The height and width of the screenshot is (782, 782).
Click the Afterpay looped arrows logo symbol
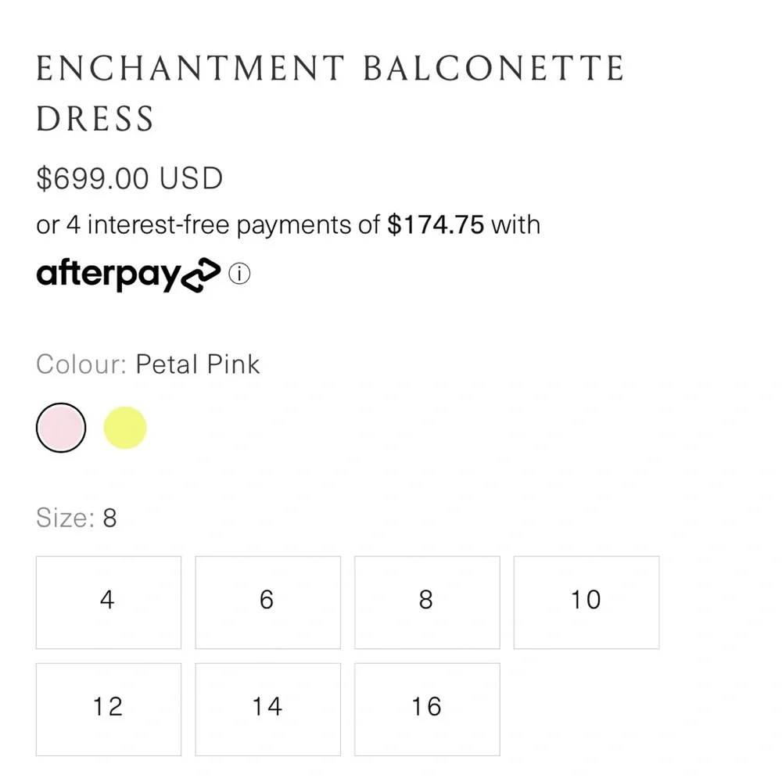coord(202,275)
